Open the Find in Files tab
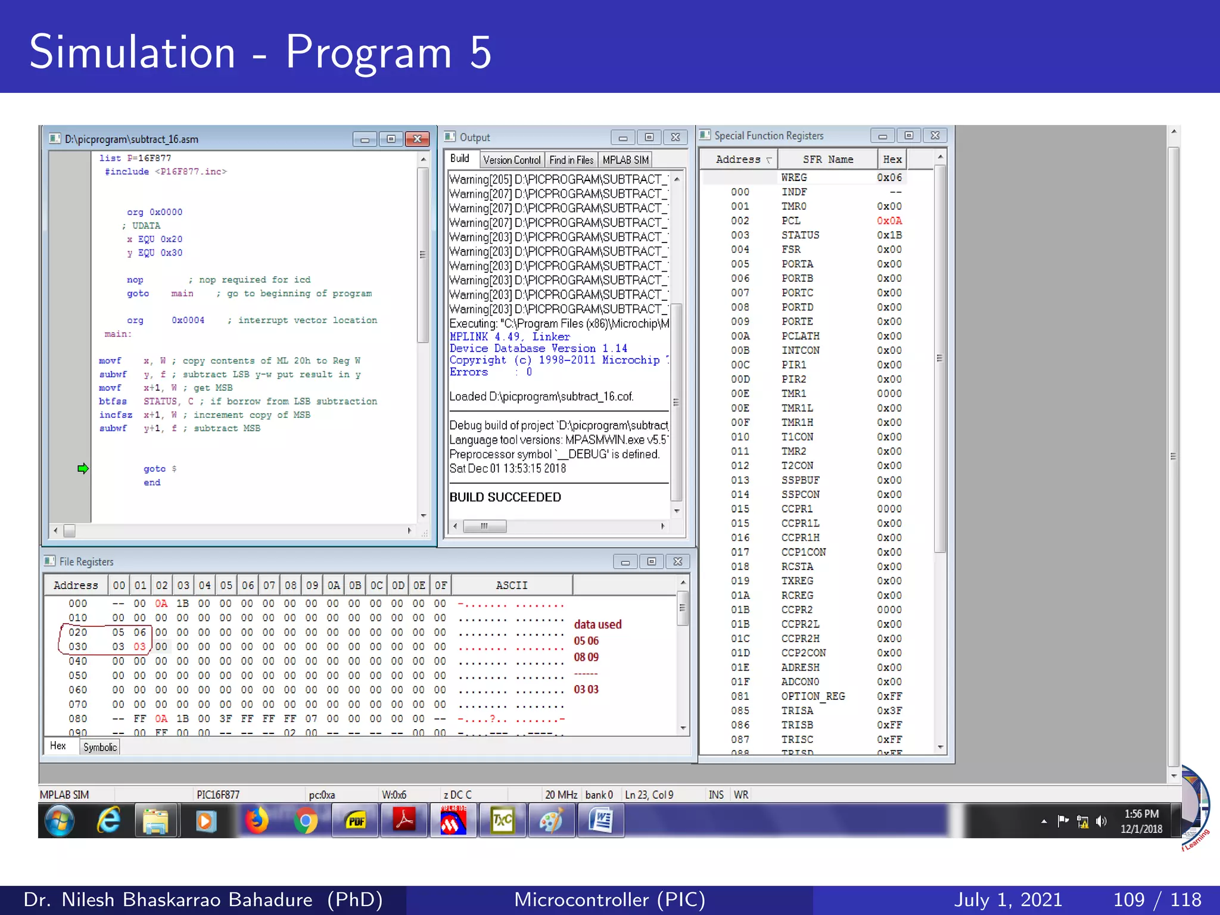 (571, 160)
